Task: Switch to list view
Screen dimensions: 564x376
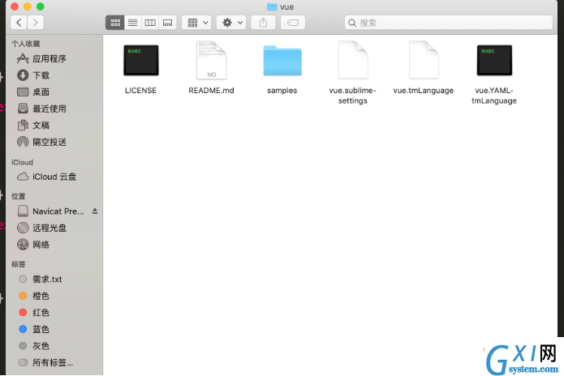Action: pyautogui.click(x=133, y=23)
